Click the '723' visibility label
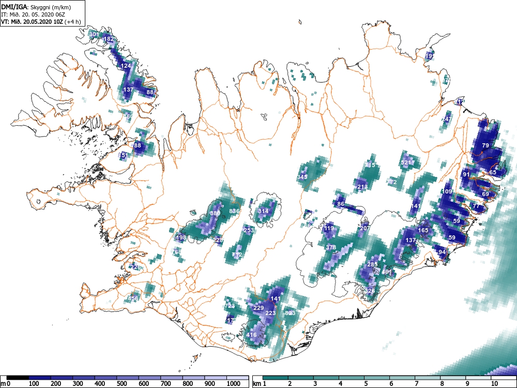Viewport: 517px width, 388px height. [x=230, y=306]
